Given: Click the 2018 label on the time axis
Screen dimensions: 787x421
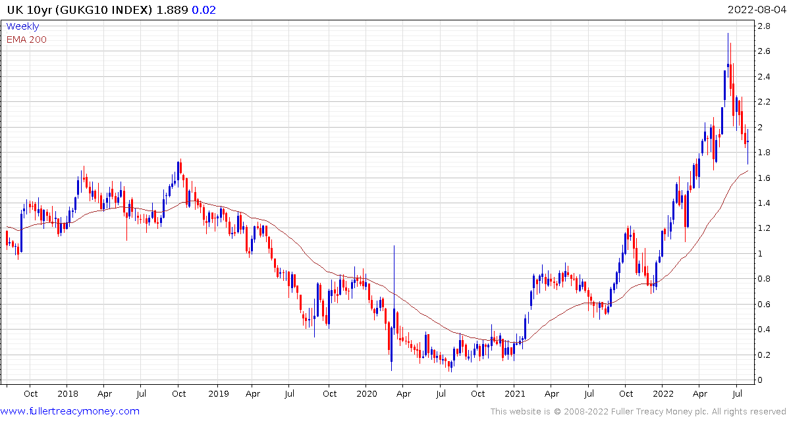Looking at the screenshot, I should [67, 394].
